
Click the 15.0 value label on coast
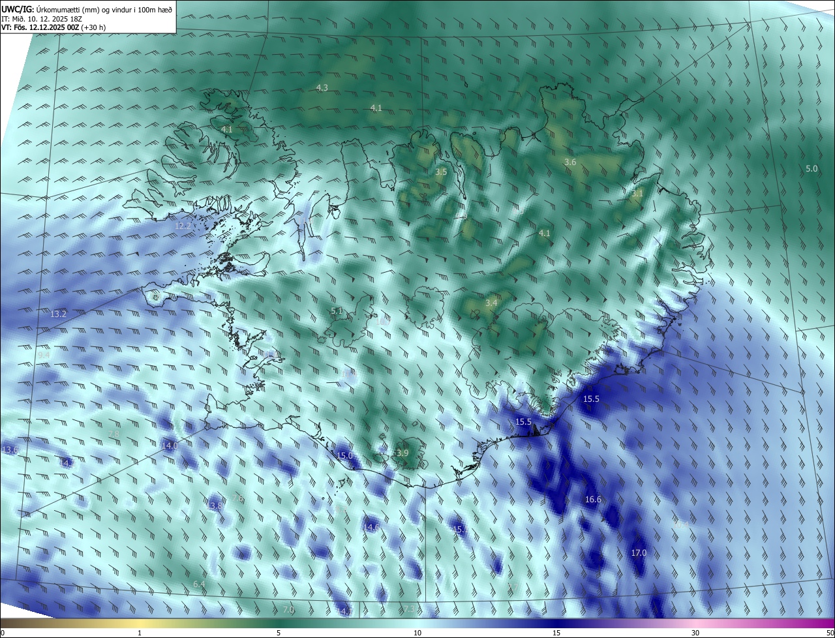pyautogui.click(x=344, y=455)
